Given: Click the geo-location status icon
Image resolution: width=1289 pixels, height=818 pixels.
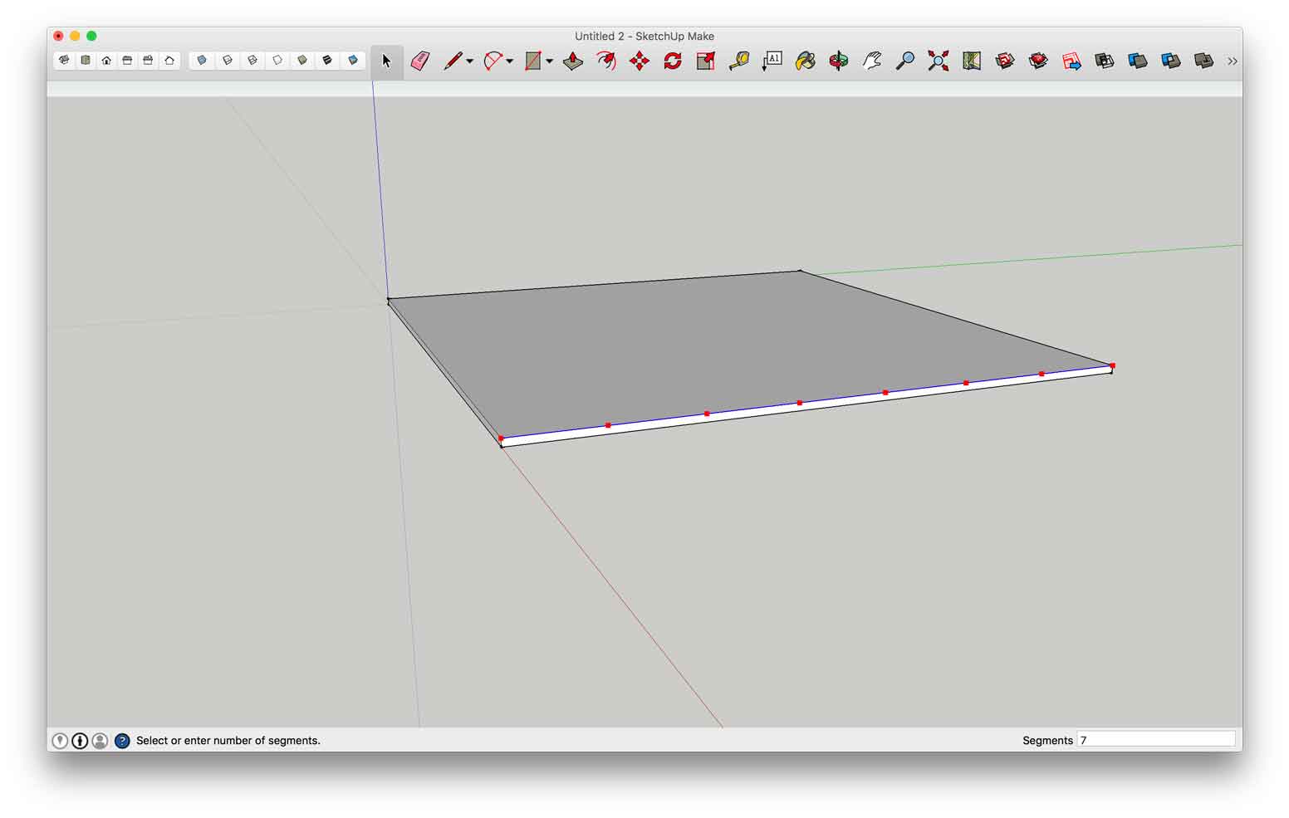Looking at the screenshot, I should tap(60, 741).
